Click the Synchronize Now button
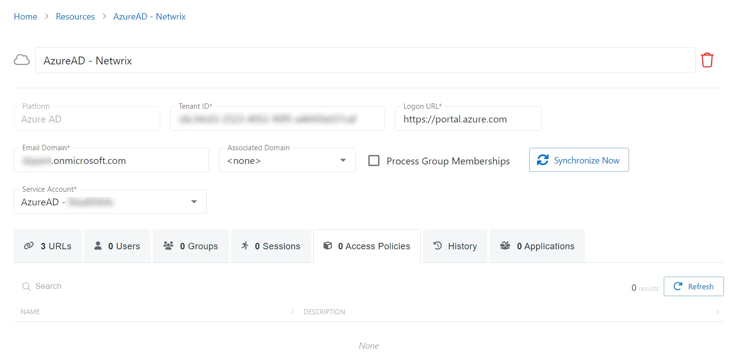 coord(579,160)
